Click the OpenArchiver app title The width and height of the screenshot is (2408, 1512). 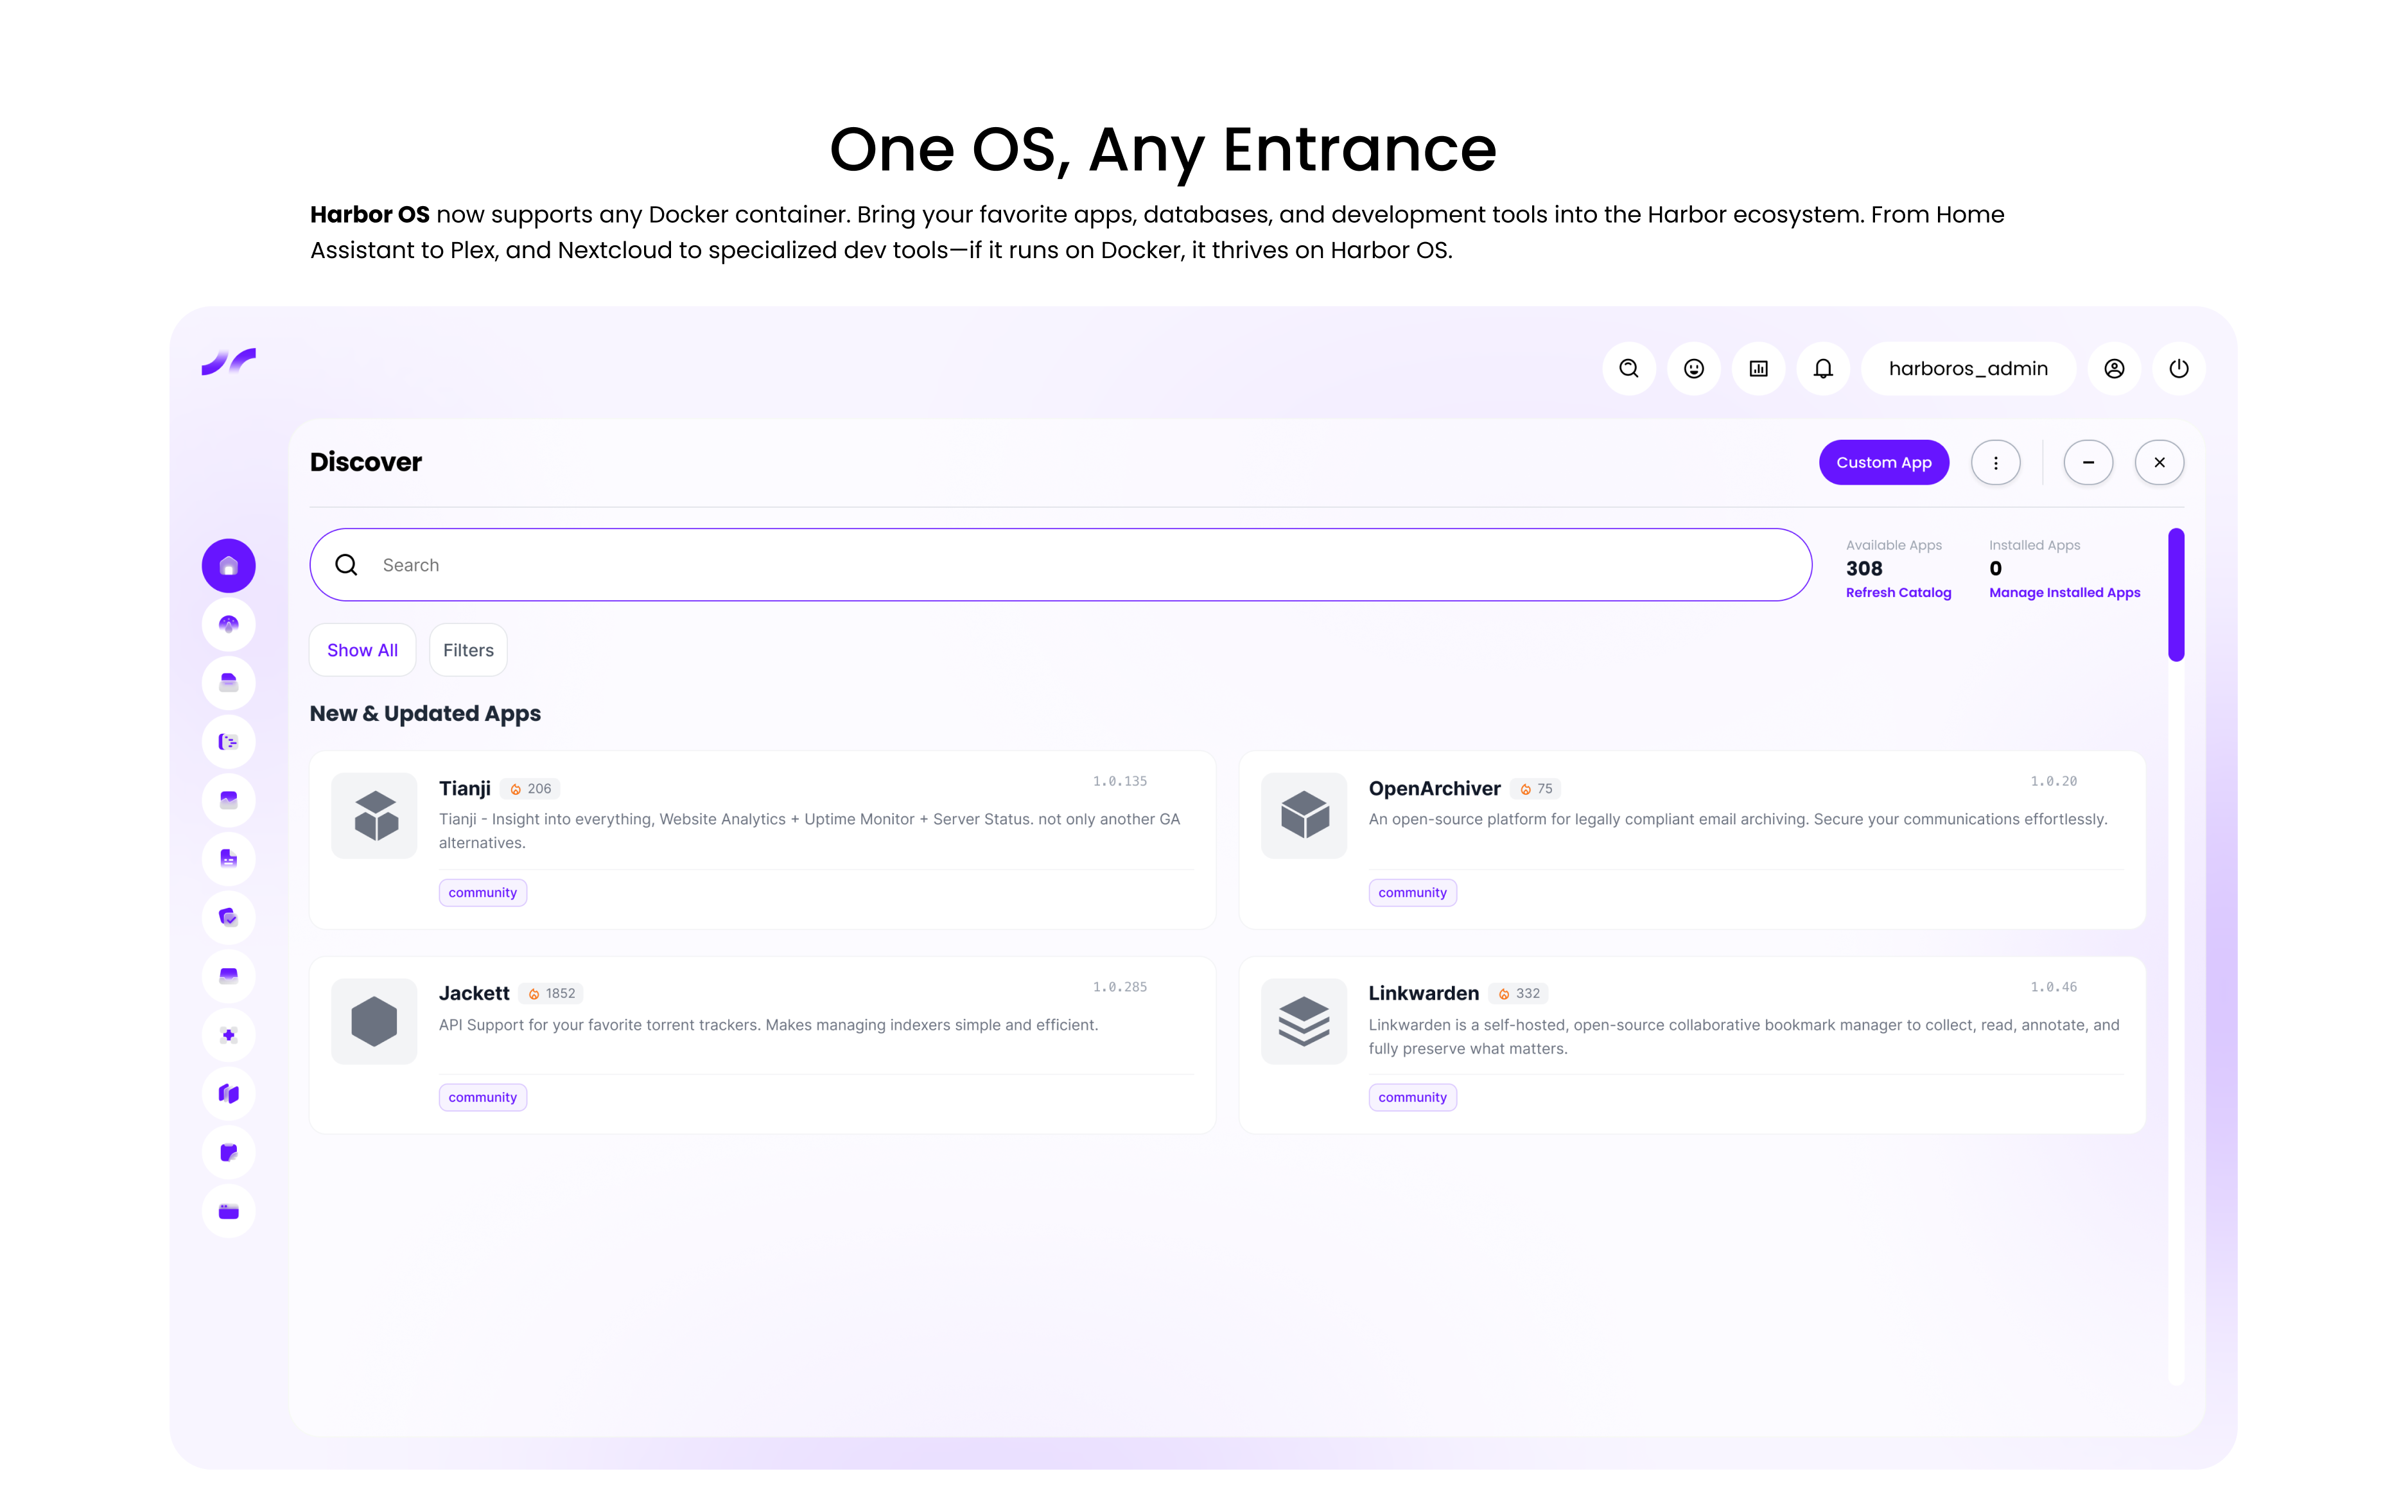point(1434,788)
